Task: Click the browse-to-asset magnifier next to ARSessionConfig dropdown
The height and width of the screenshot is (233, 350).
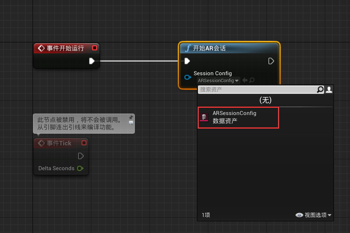Action: click(252, 80)
